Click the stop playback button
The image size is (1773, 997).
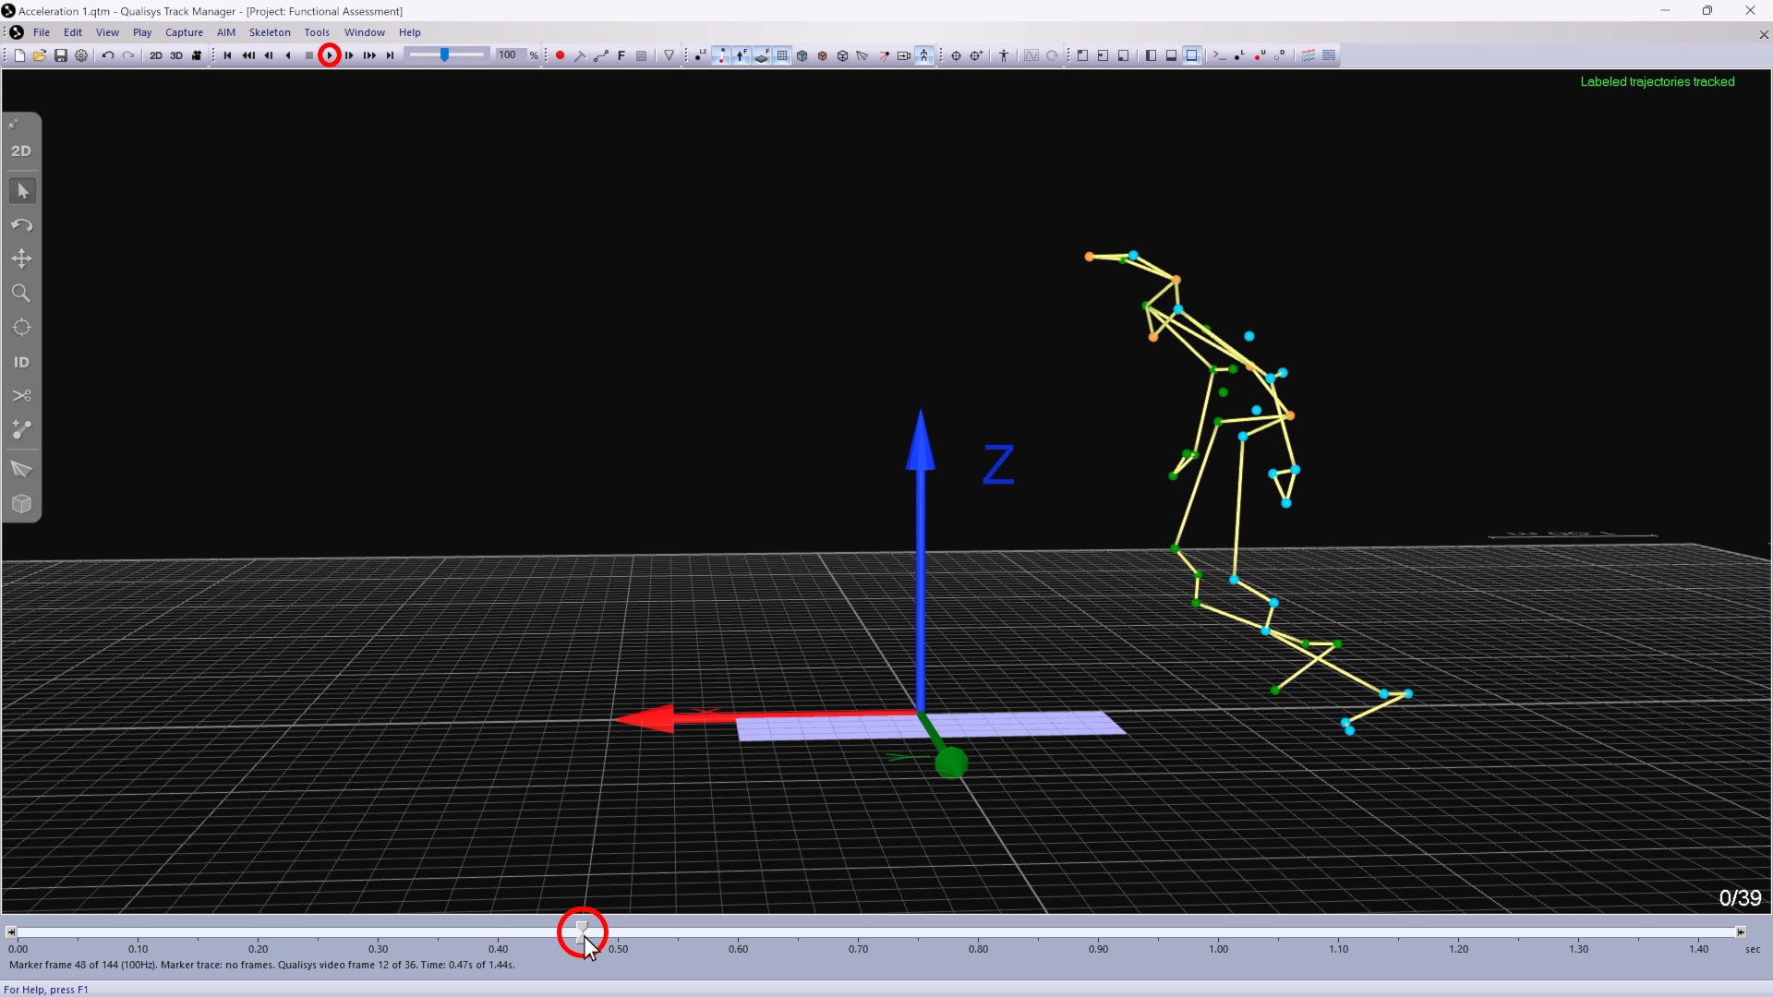click(308, 54)
